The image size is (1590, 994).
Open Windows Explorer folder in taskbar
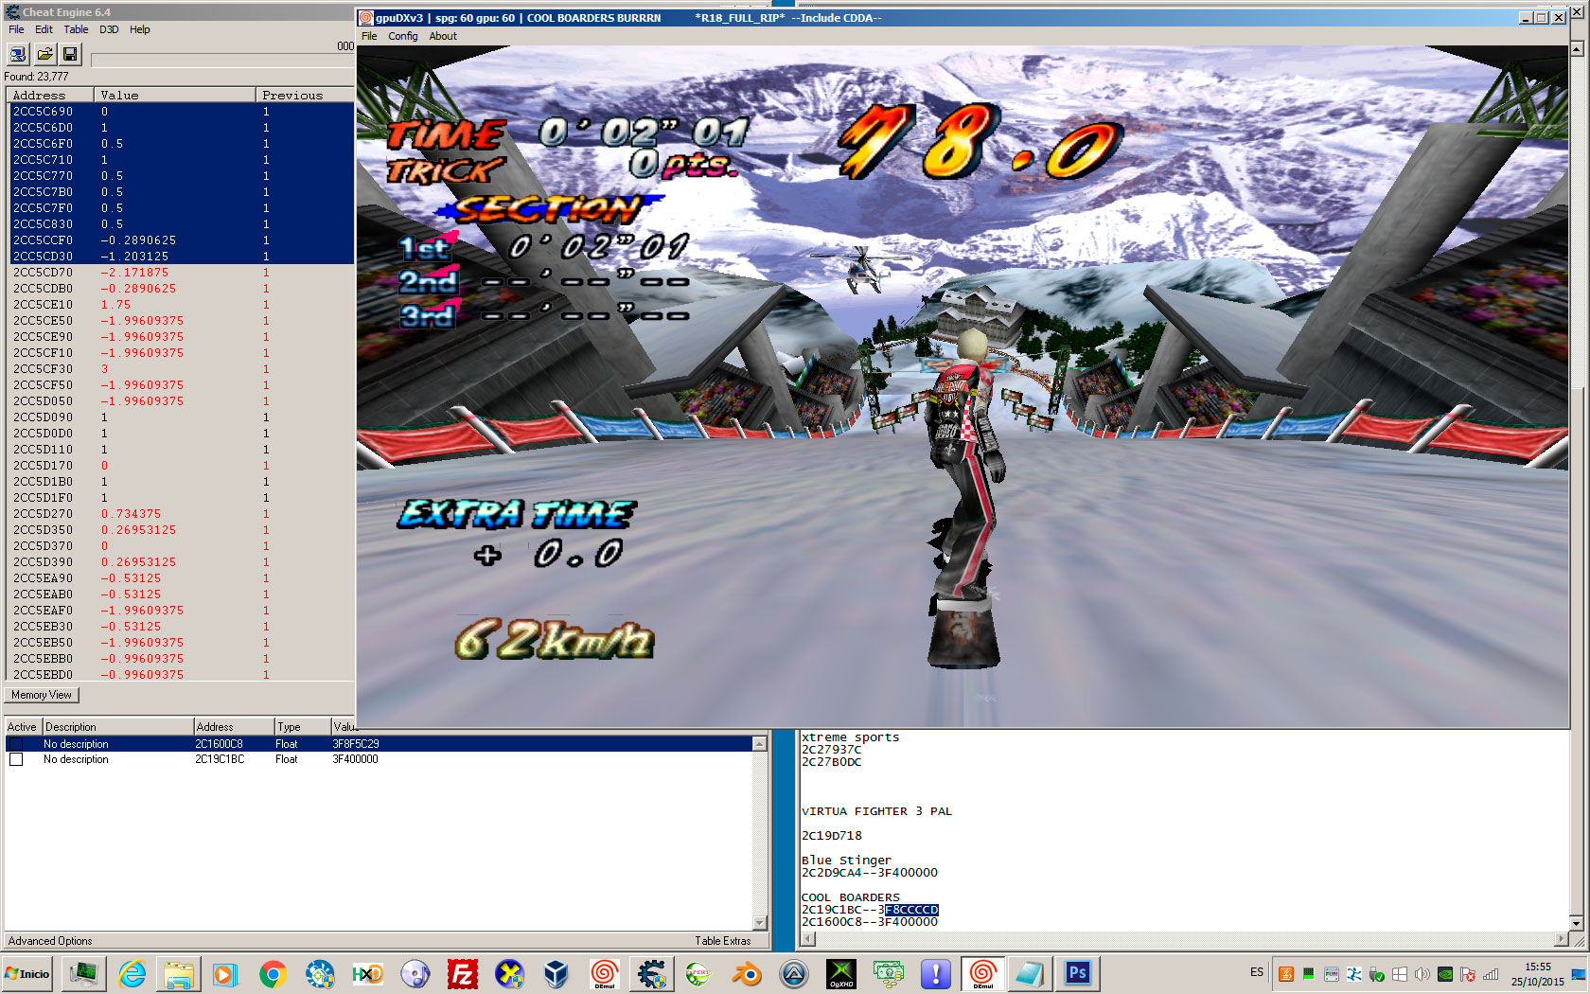[179, 973]
